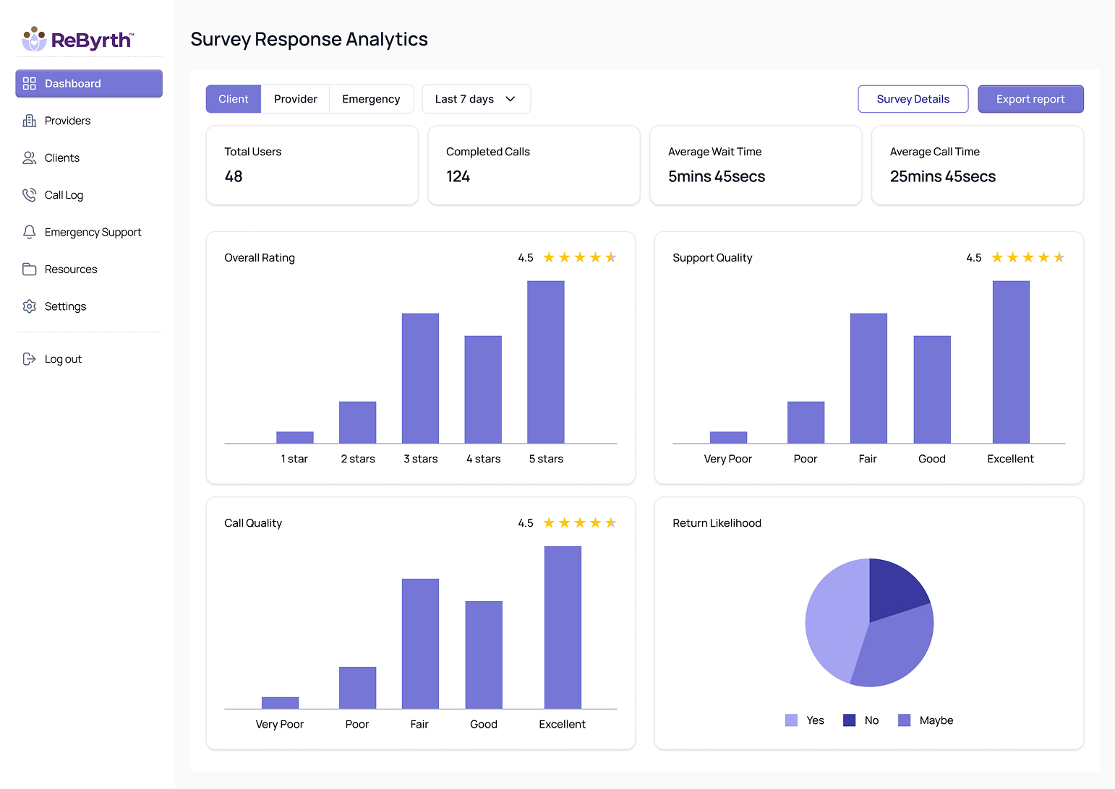Open Providers via the building icon
1115x789 pixels.
(30, 121)
